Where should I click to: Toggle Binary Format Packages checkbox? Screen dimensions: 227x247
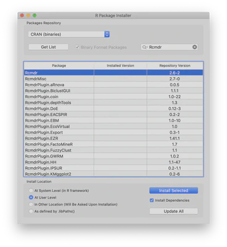(77, 47)
